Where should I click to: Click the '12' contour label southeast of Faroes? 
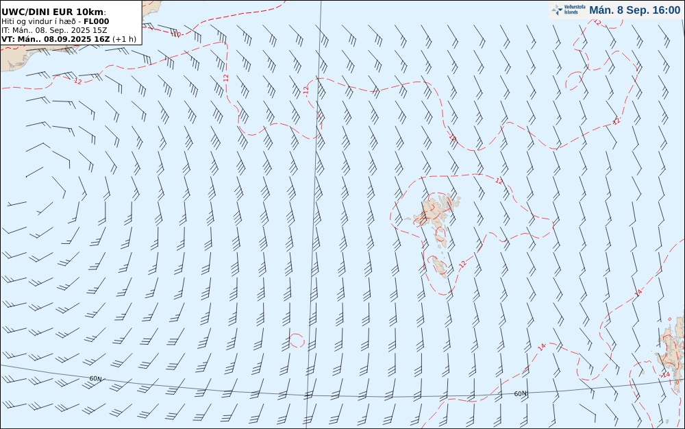pyautogui.click(x=462, y=263)
